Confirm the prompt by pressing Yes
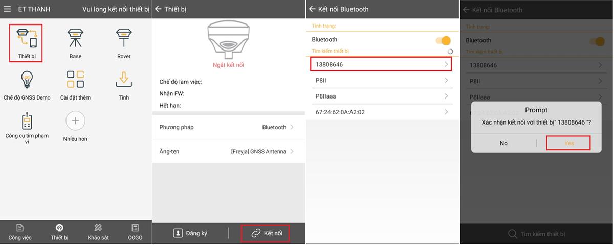Viewport: 614px width, 245px height. coord(568,143)
